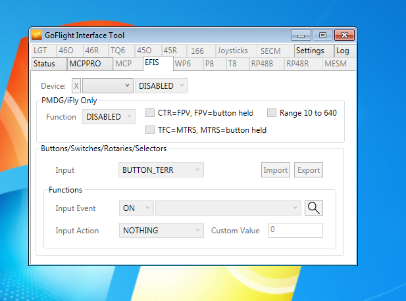The height and width of the screenshot is (301, 406).
Task: Open the Log tab
Action: coord(343,51)
